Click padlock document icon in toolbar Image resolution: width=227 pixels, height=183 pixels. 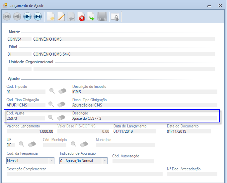pos(115,17)
